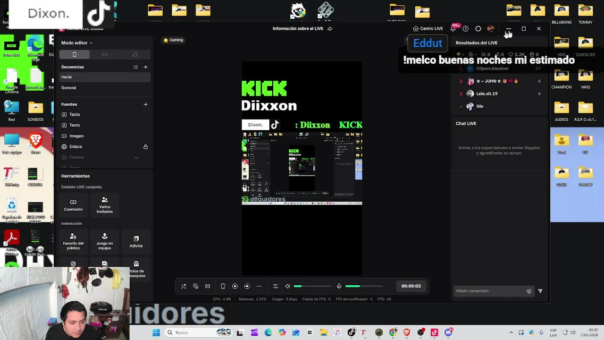Image resolution: width=604 pixels, height=340 pixels.
Task: Open the AUDIOS desktop folder
Action: click(x=562, y=111)
